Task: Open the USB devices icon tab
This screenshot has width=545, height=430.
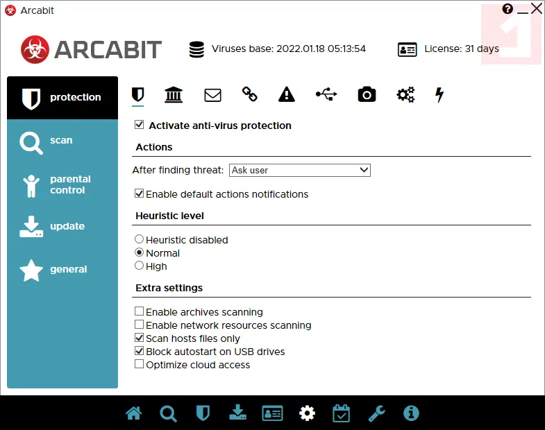Action: point(326,94)
